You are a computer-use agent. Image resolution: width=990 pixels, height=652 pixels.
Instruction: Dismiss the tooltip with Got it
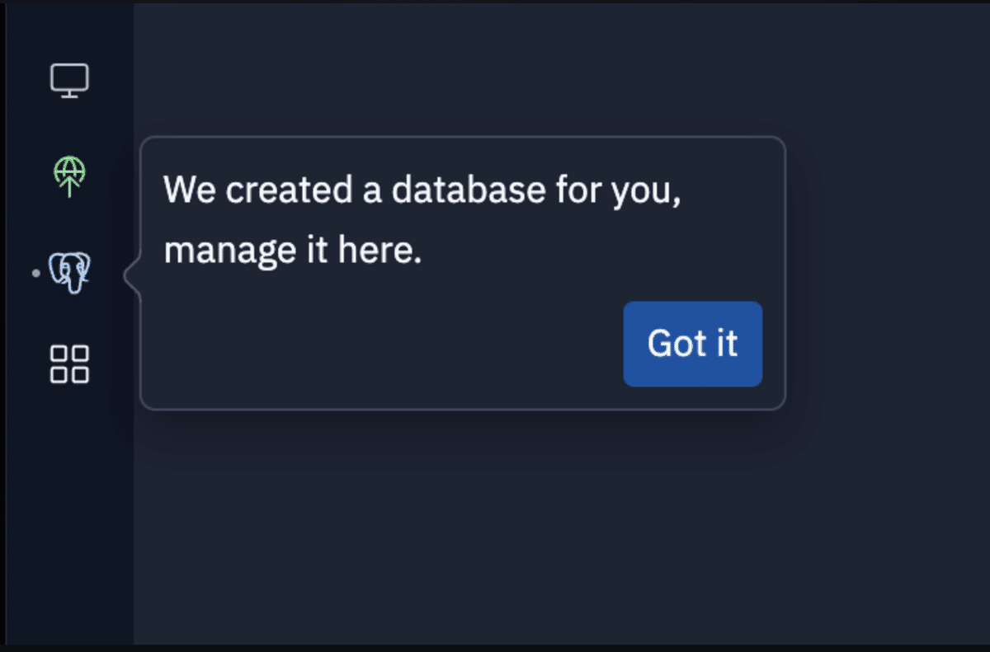[x=692, y=344]
